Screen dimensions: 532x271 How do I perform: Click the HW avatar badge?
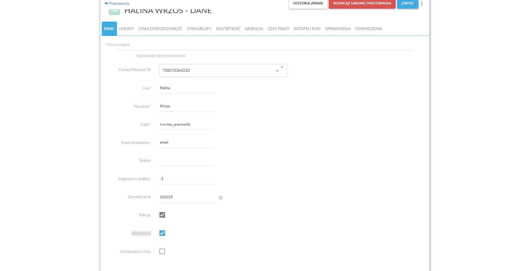[x=114, y=11]
